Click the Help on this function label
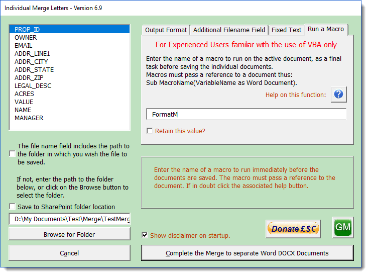The width and height of the screenshot is (369, 275). [x=296, y=95]
